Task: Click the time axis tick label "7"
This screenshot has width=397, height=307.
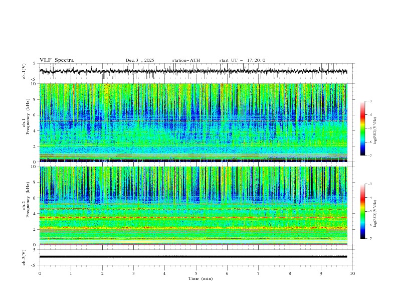Action: 258,273
